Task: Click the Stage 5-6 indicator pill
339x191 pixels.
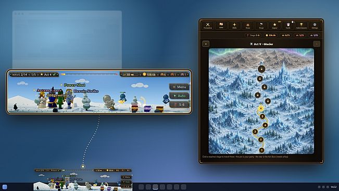Action: coord(253,35)
